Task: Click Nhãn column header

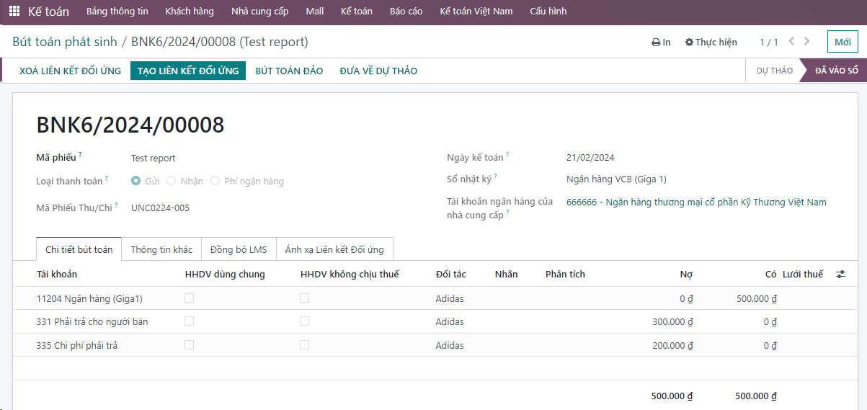Action: coord(506,274)
